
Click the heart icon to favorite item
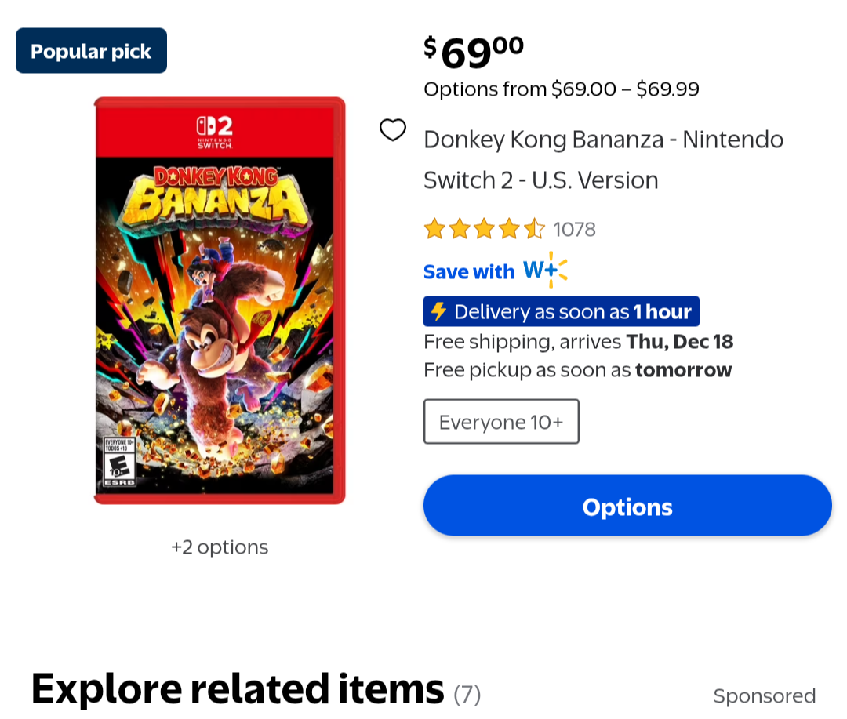coord(393,129)
